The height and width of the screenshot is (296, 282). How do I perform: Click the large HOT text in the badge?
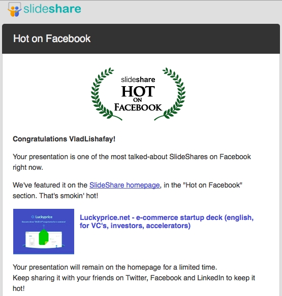click(x=138, y=91)
